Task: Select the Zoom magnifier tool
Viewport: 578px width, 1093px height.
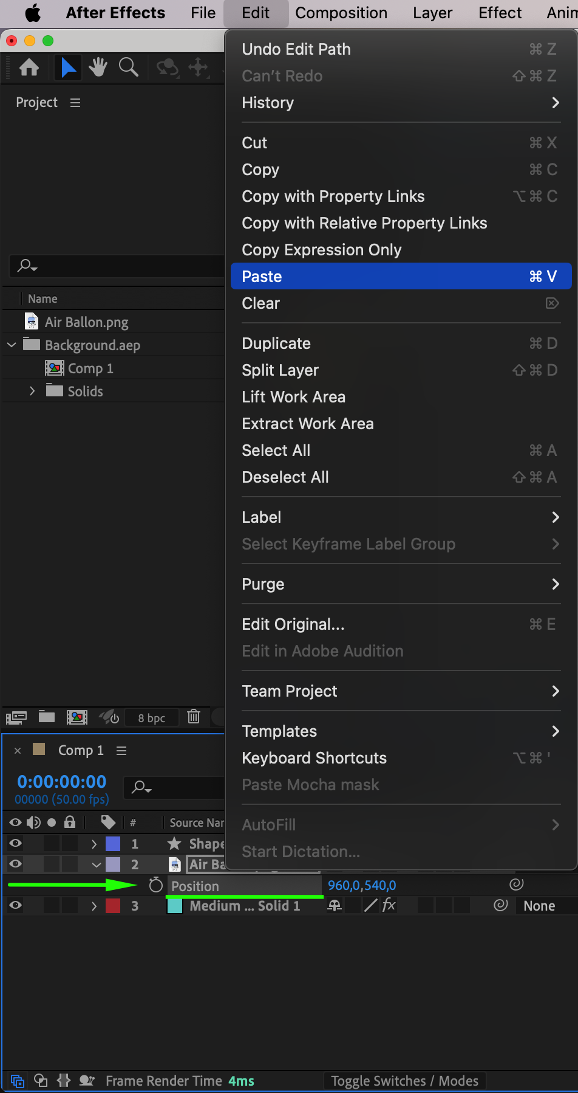Action: point(129,67)
